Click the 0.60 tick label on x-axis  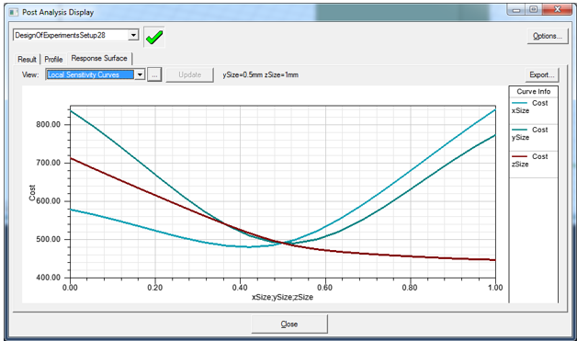[x=325, y=288]
